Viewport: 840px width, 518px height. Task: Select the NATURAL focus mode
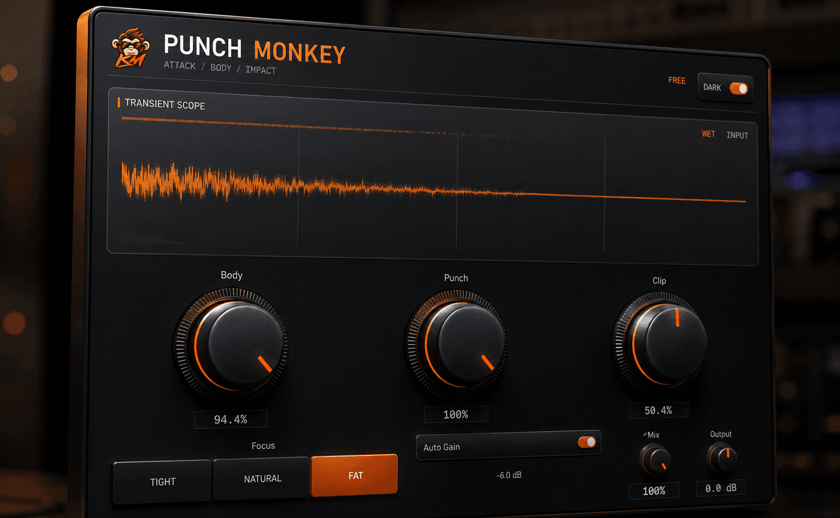262,479
